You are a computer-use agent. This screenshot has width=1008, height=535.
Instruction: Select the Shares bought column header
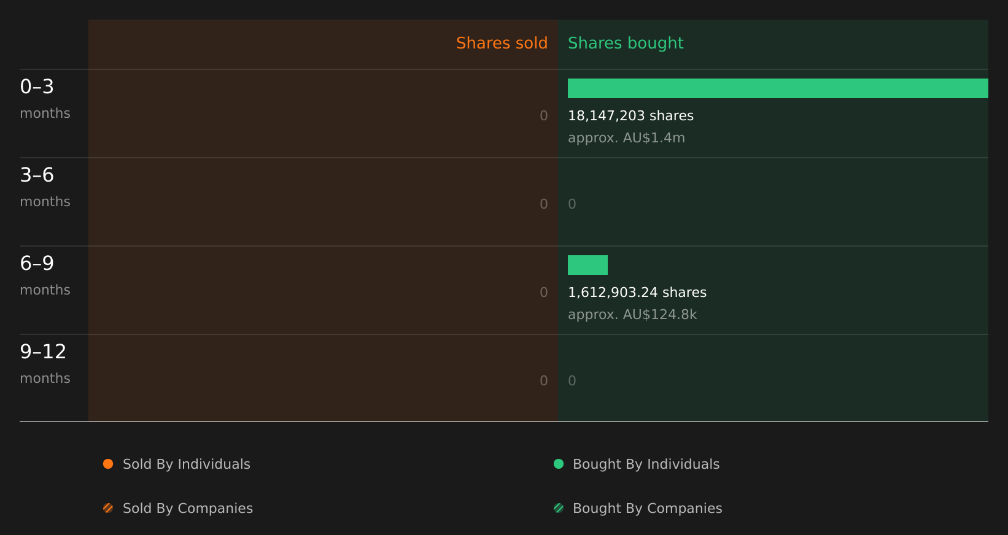[x=626, y=43]
